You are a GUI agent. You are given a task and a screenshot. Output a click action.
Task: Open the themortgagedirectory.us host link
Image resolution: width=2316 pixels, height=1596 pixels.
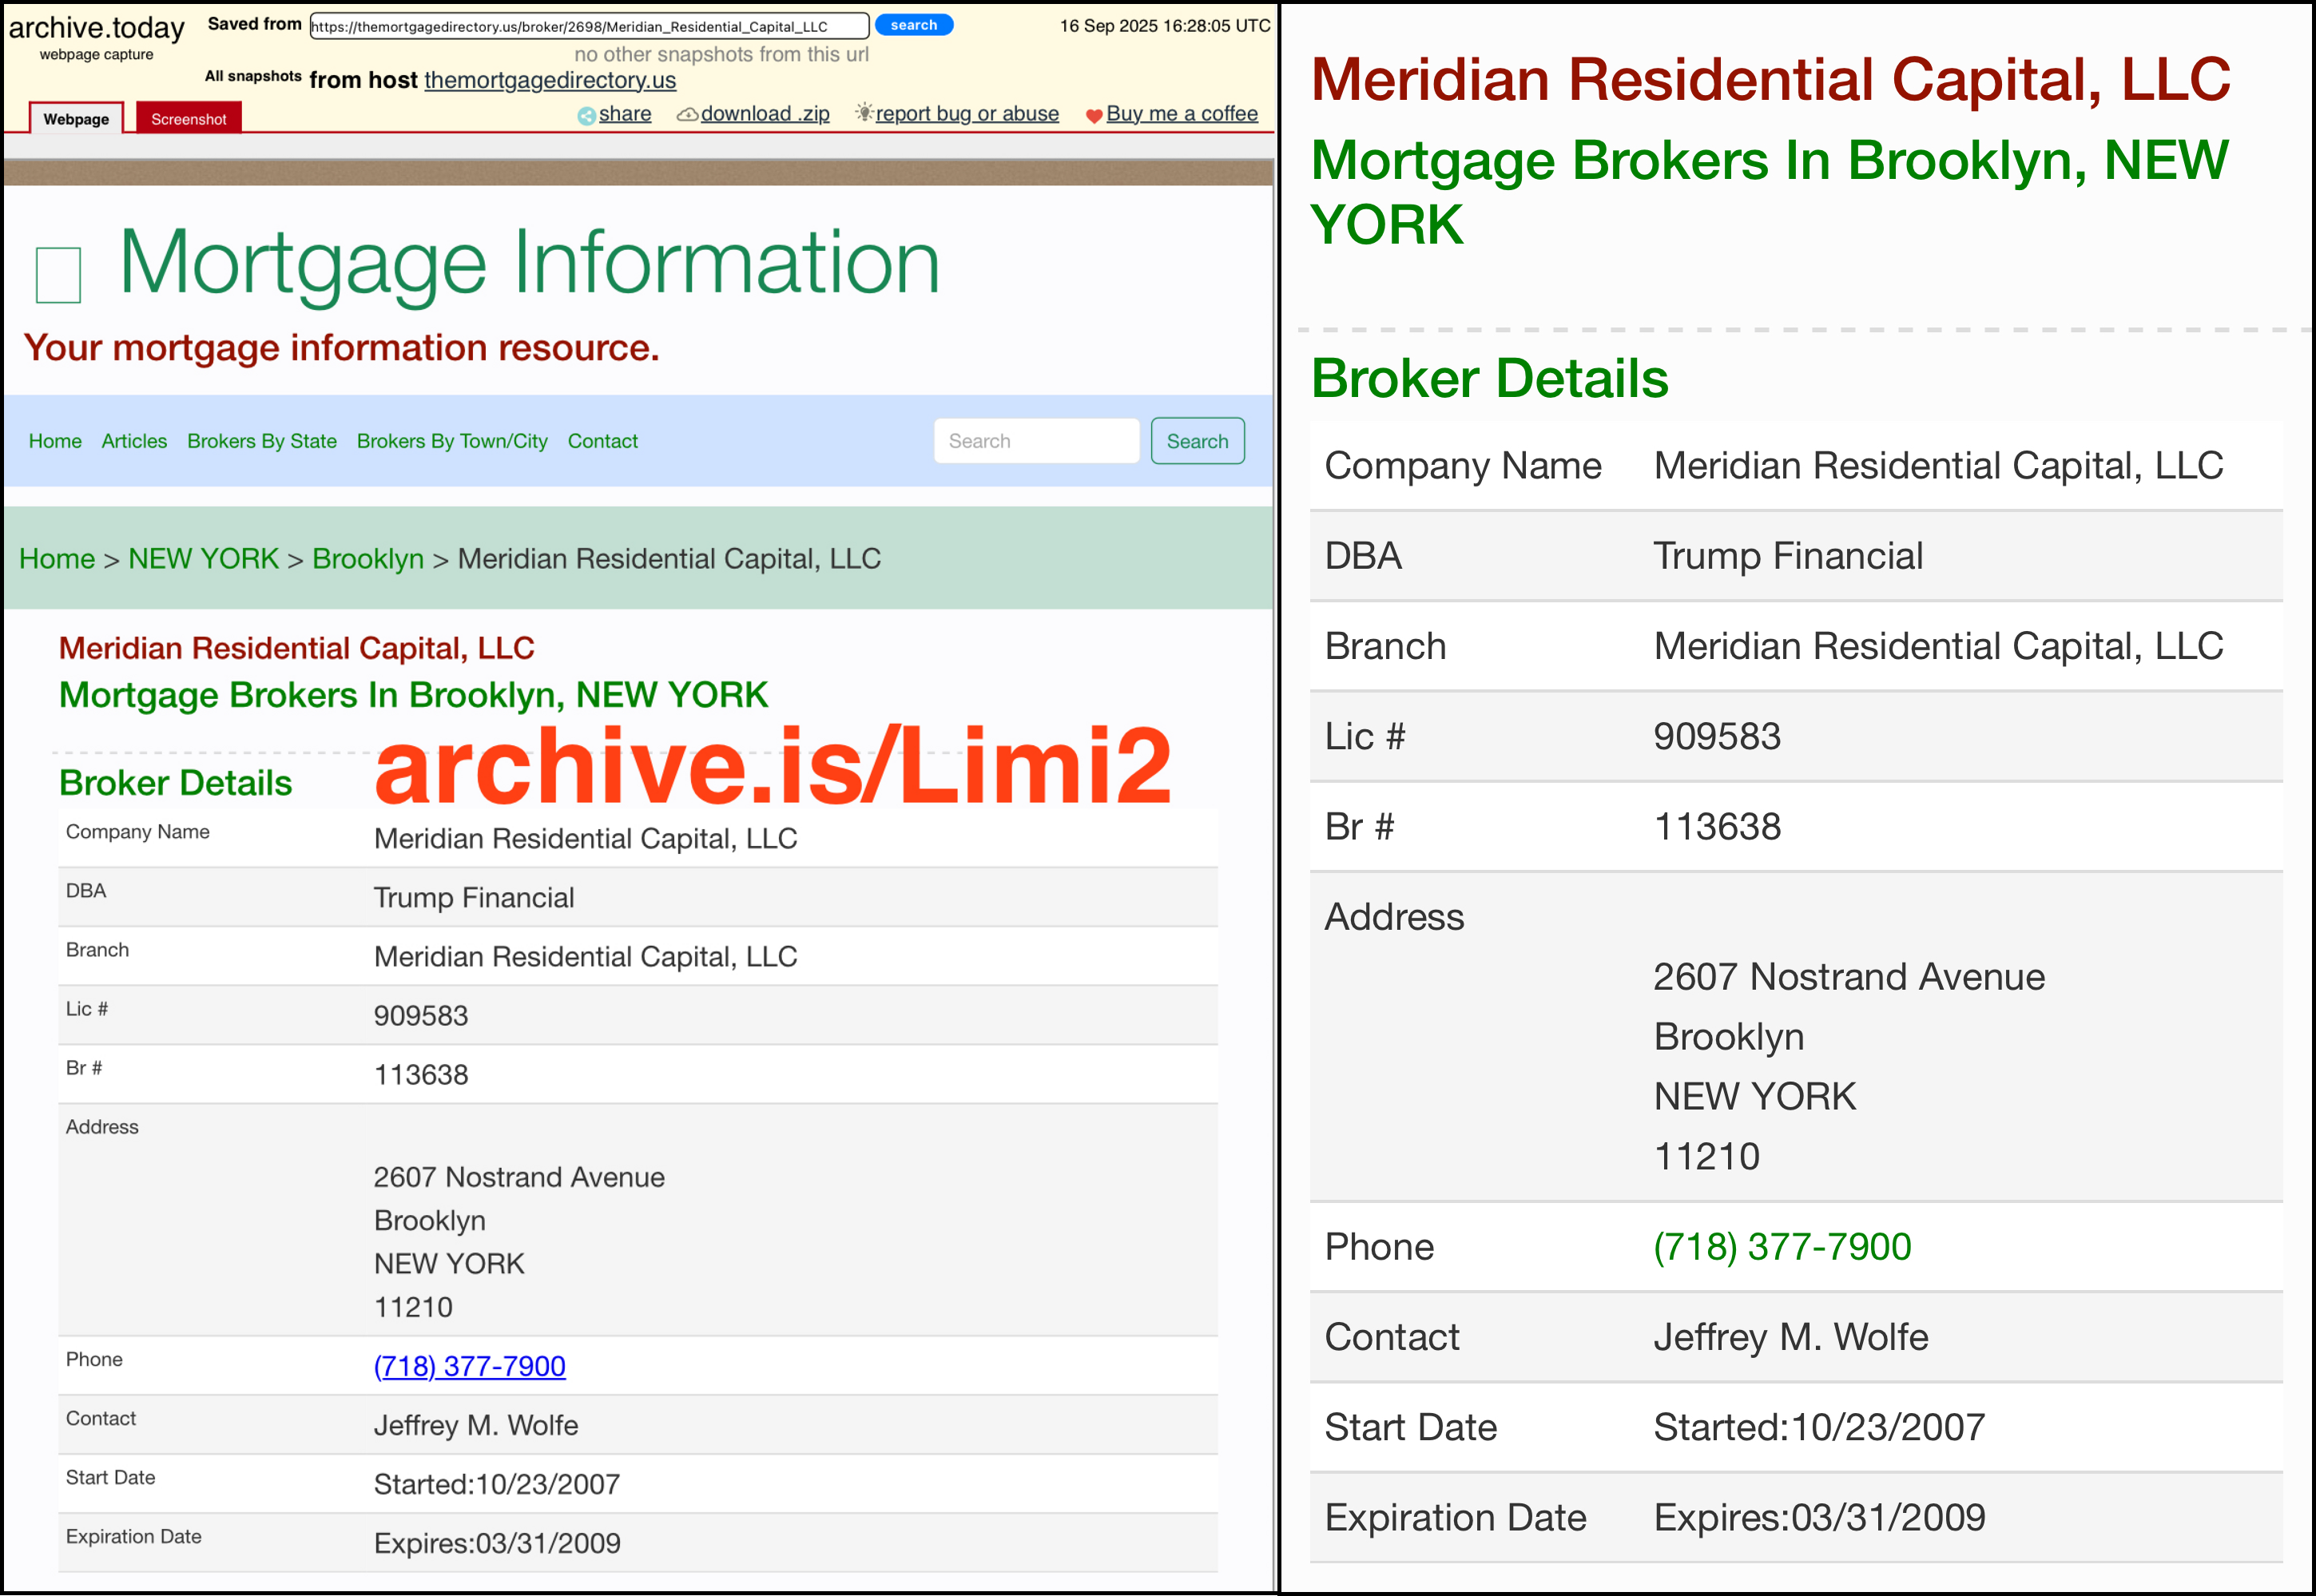click(549, 80)
